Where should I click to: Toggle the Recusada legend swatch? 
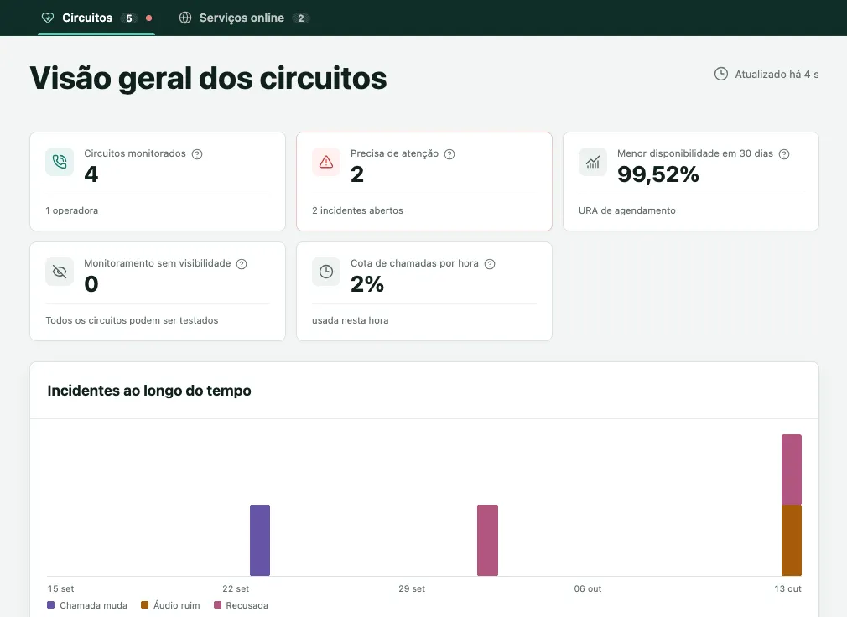[x=218, y=605]
